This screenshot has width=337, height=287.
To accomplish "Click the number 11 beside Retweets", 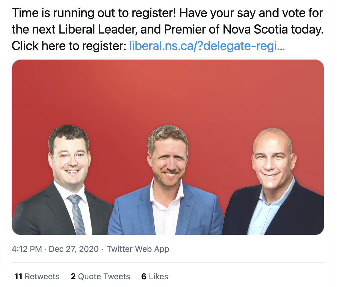I will 18,277.
